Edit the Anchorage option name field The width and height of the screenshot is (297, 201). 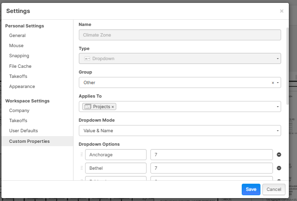(x=115, y=155)
